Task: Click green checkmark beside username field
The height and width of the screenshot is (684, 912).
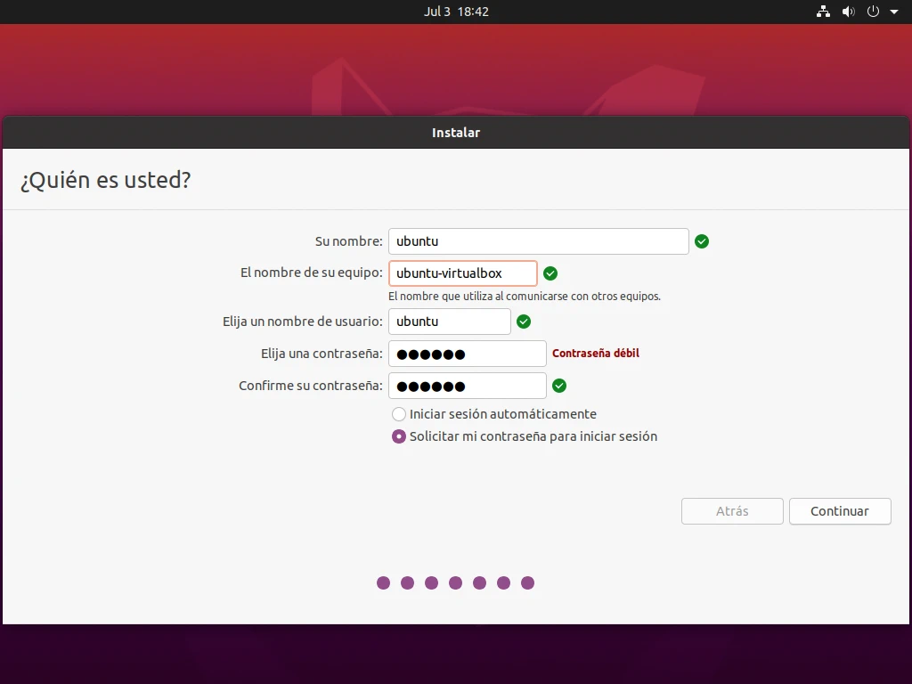Action: click(524, 322)
